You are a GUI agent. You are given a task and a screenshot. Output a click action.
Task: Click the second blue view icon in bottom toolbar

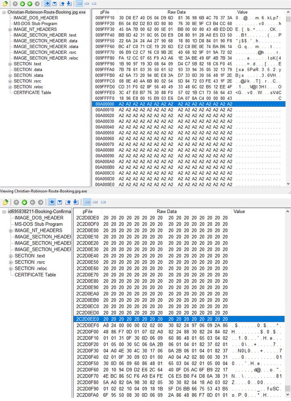(59, 202)
